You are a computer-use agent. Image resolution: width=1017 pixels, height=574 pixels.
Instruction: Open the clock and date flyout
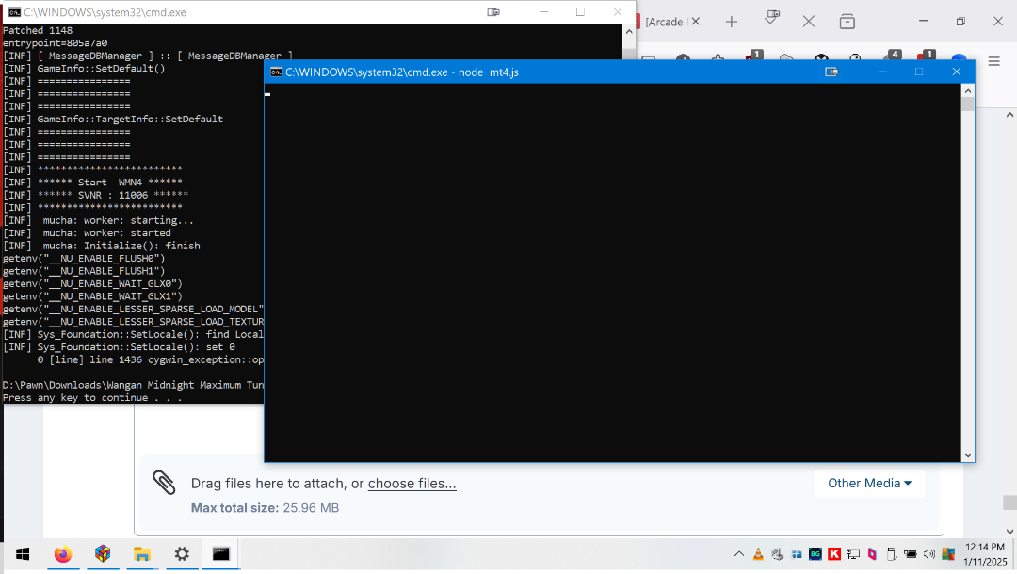coord(984,554)
